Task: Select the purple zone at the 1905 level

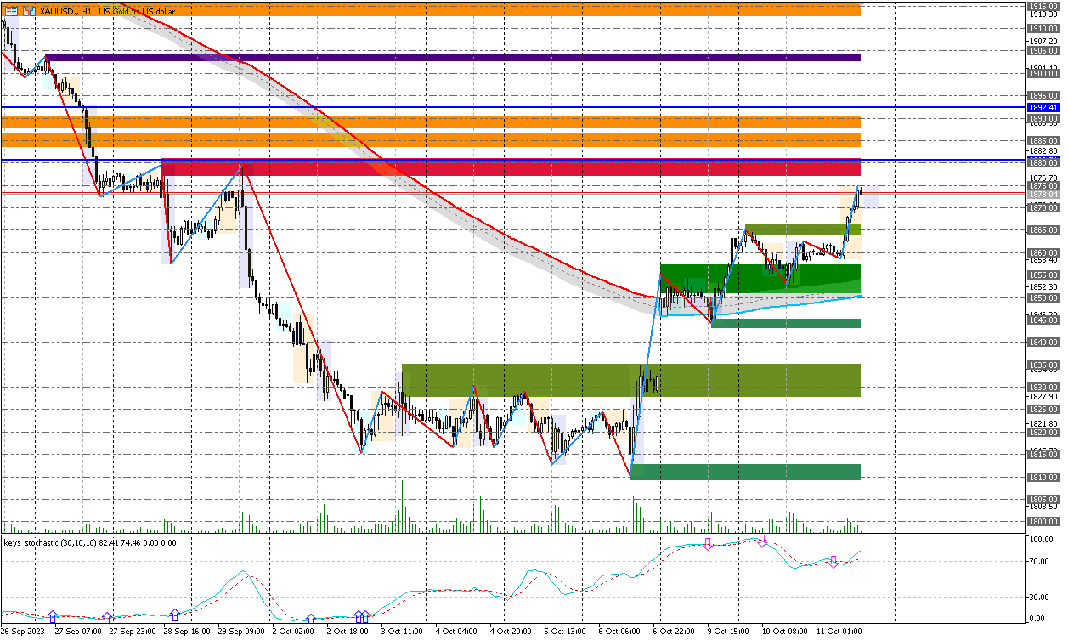Action: point(453,57)
